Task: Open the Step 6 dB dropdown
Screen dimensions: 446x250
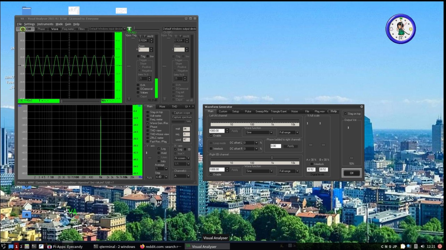Action: pos(161,177)
